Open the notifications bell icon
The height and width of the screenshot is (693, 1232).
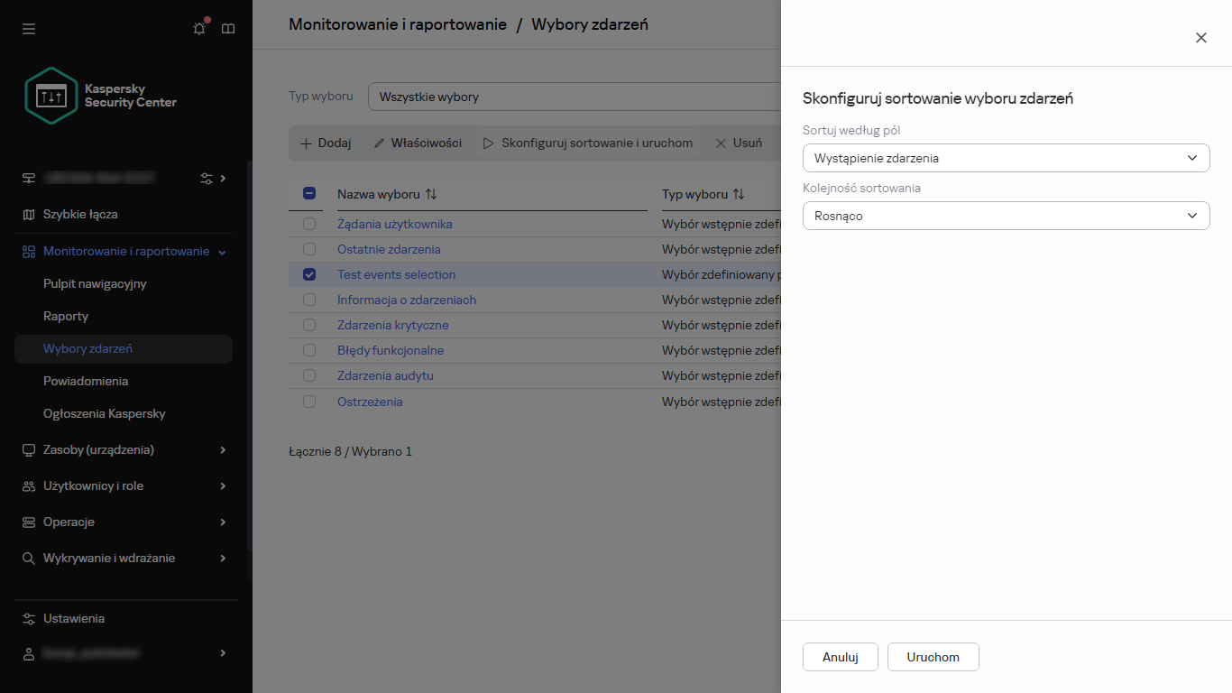click(x=199, y=29)
